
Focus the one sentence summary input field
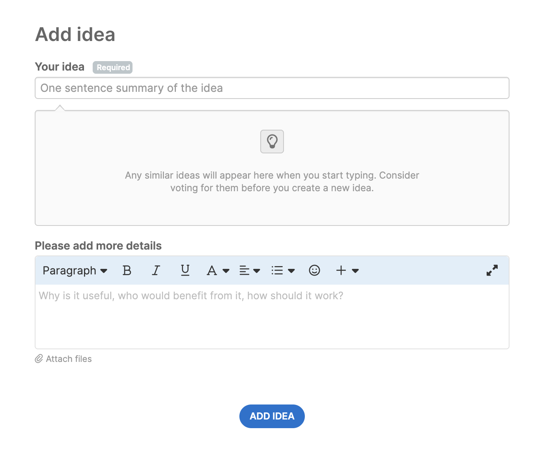click(x=272, y=88)
